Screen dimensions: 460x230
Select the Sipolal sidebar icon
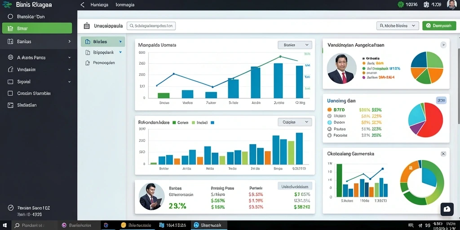click(x=11, y=82)
